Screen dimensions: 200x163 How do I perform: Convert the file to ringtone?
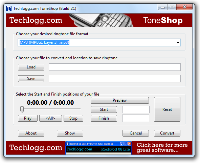point(167,133)
